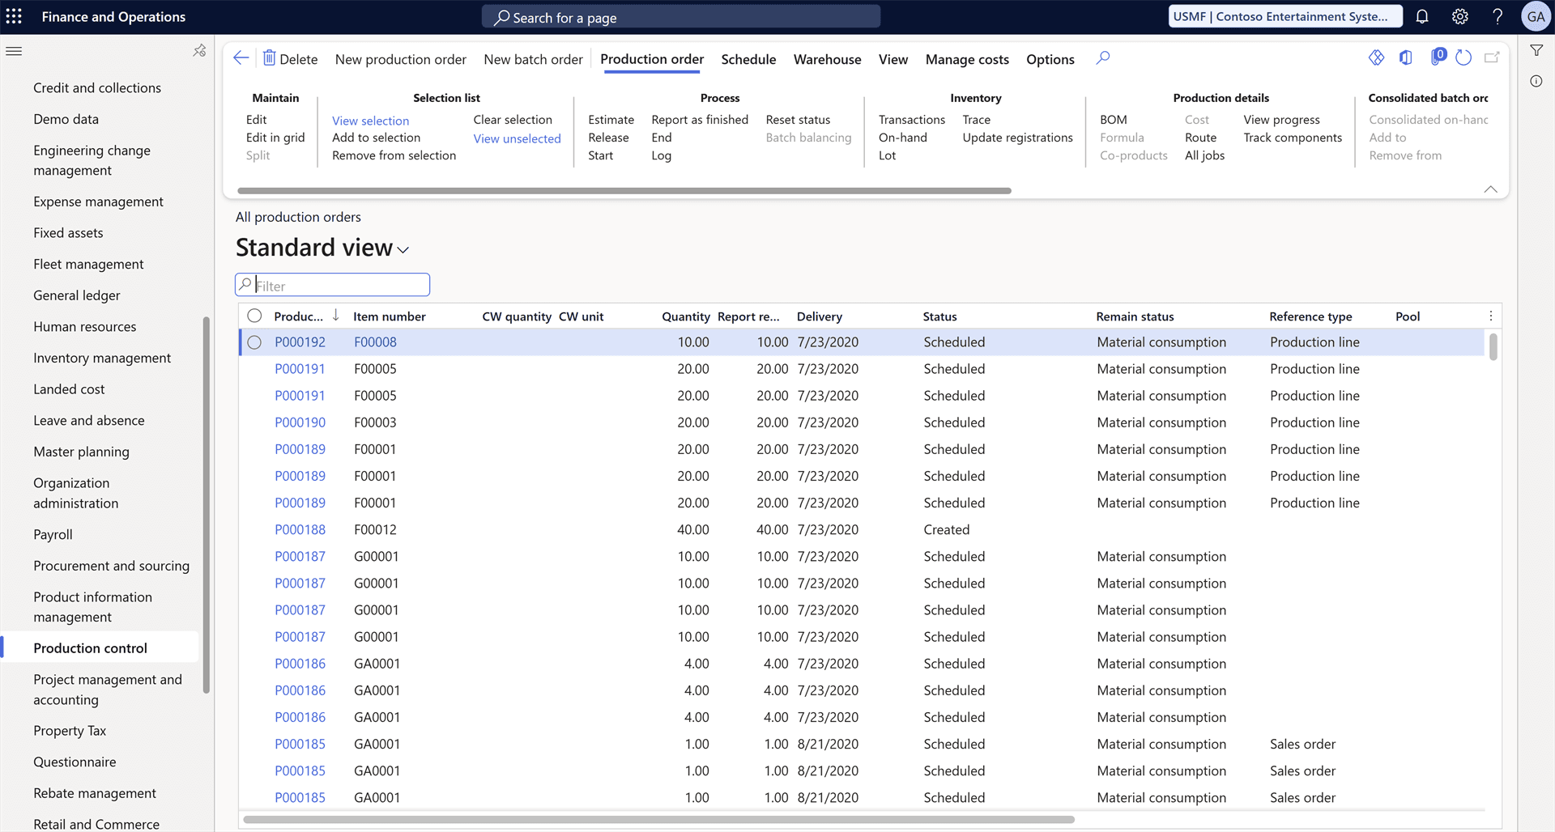Show the related information pane icon
This screenshot has width=1555, height=832.
pos(1536,81)
